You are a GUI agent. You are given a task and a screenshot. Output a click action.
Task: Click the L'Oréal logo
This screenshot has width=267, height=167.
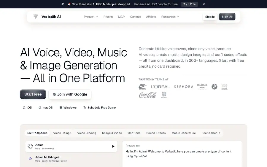coord(160,87)
